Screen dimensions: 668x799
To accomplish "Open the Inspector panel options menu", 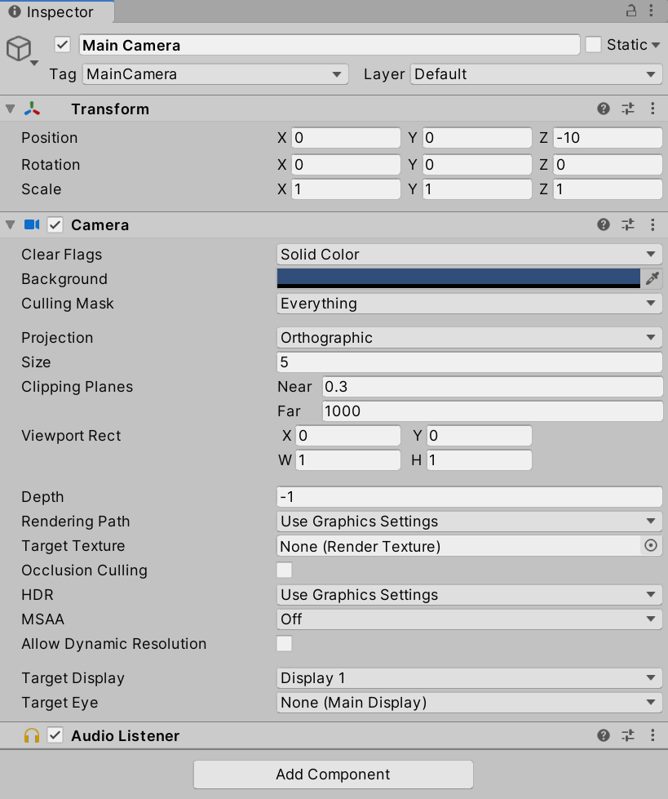I will click(x=652, y=11).
